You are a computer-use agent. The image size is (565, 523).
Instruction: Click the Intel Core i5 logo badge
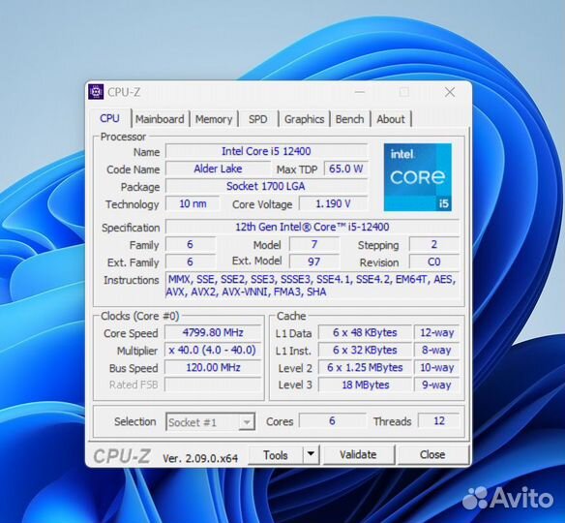[418, 177]
